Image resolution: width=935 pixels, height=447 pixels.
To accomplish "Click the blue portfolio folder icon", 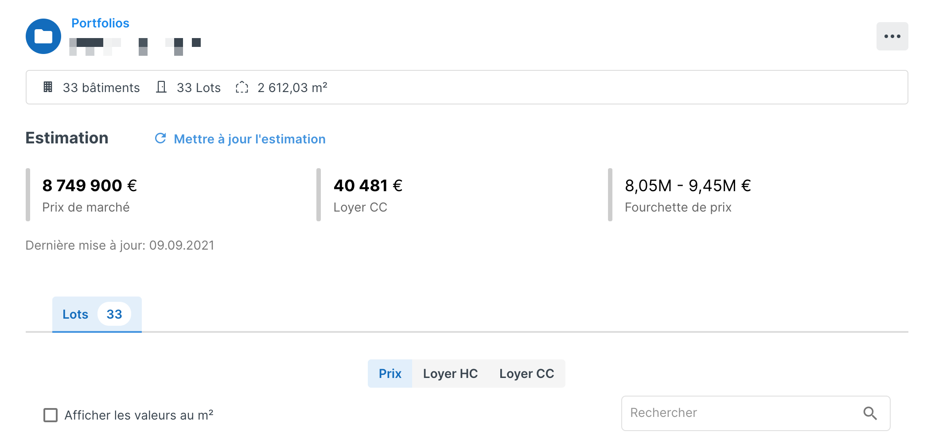I will point(43,36).
